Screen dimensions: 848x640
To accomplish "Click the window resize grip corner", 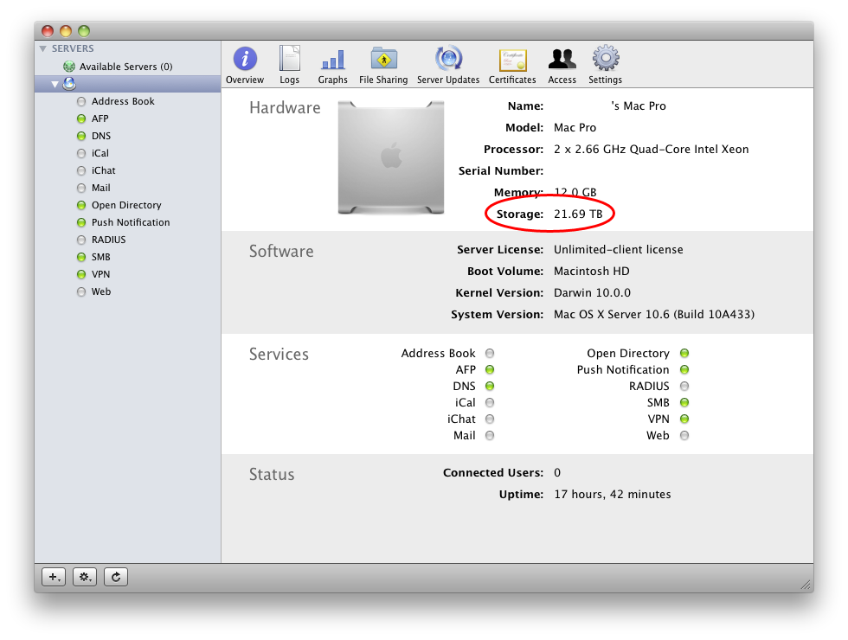I will (x=806, y=585).
